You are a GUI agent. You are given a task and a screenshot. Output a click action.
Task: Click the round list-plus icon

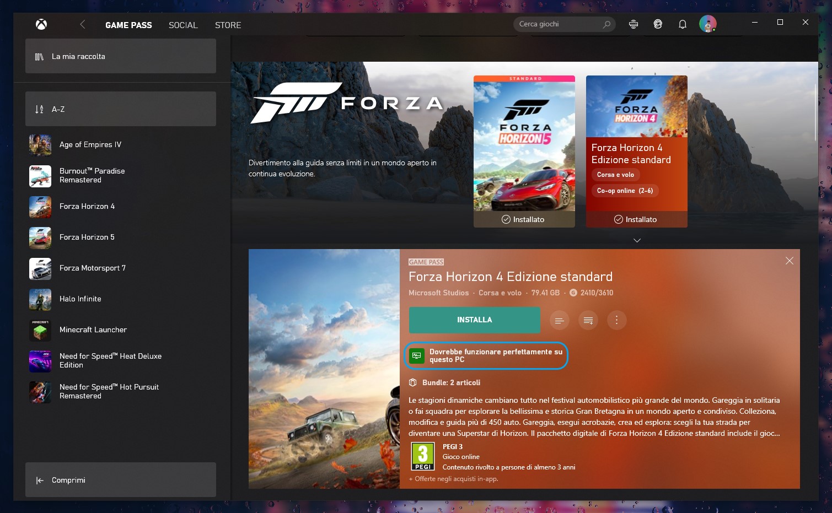pos(588,320)
